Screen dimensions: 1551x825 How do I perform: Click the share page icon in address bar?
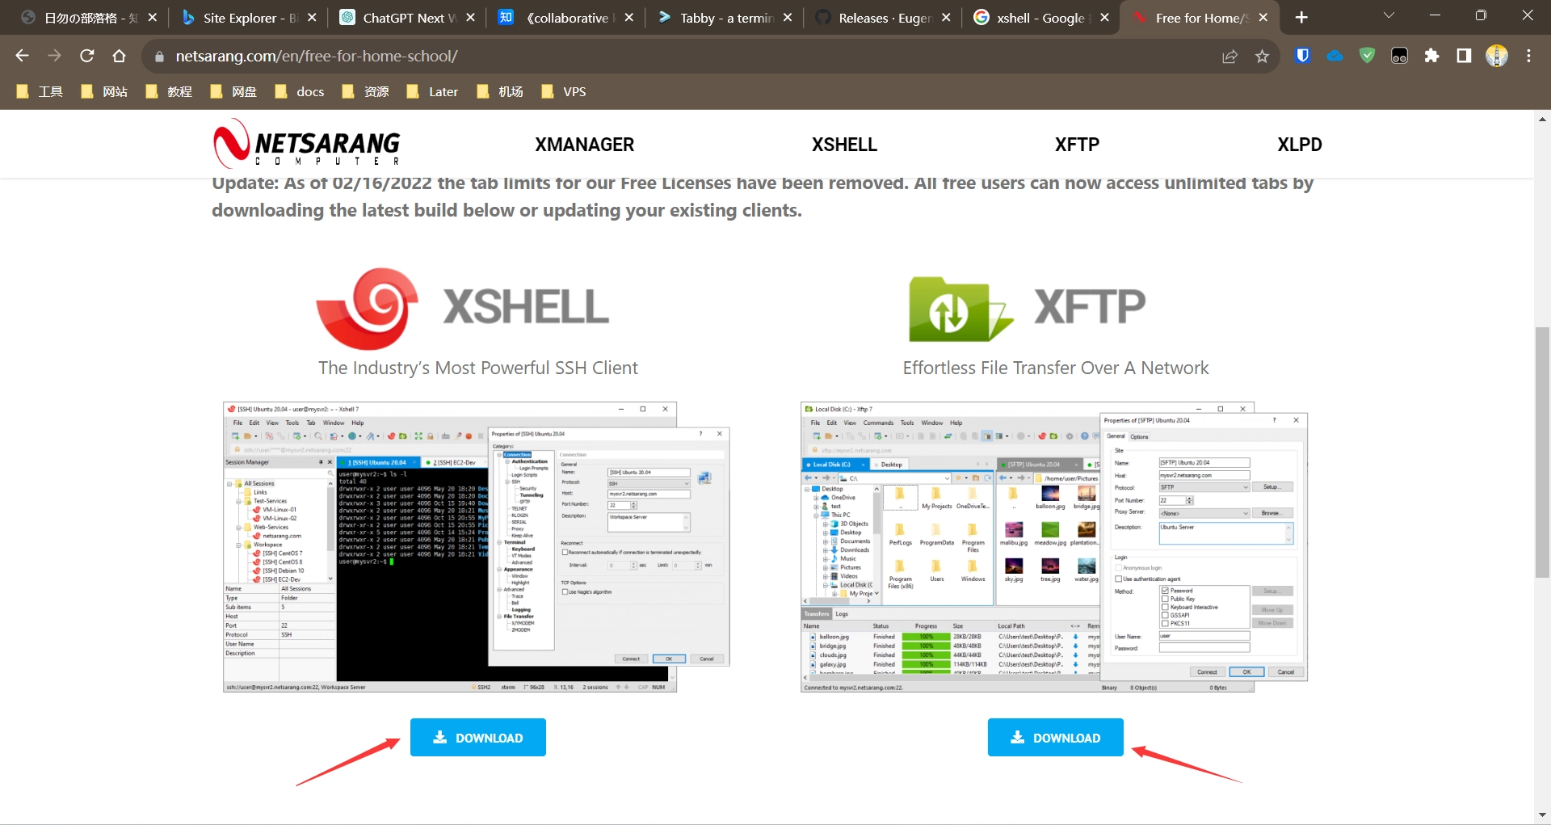pyautogui.click(x=1229, y=56)
